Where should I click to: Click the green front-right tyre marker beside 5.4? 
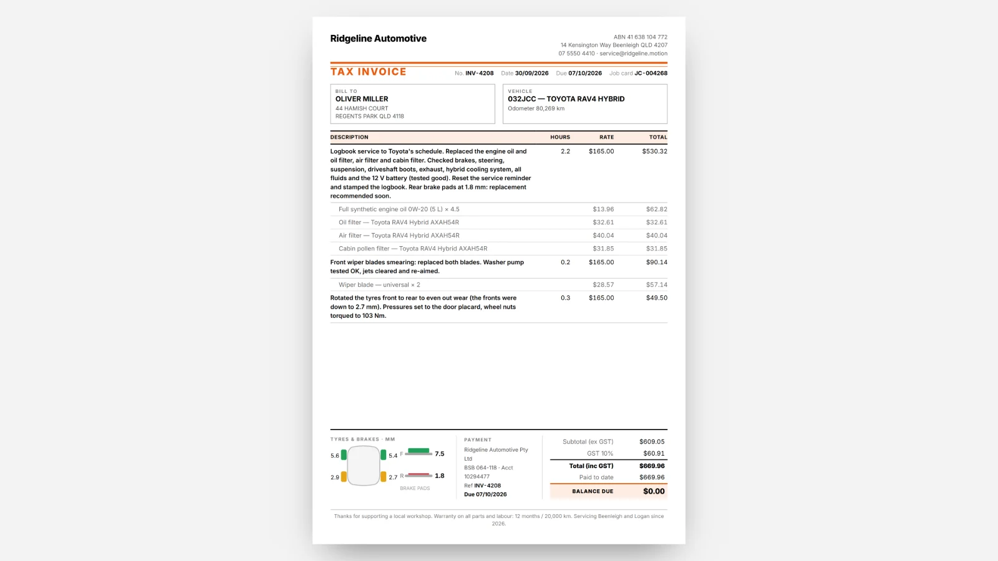tap(383, 455)
